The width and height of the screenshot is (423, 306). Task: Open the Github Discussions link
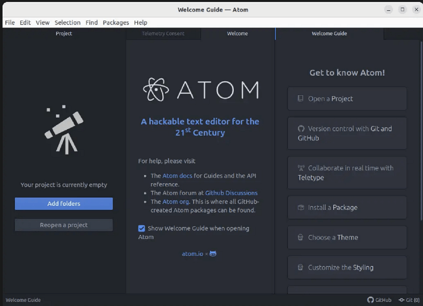coord(231,193)
